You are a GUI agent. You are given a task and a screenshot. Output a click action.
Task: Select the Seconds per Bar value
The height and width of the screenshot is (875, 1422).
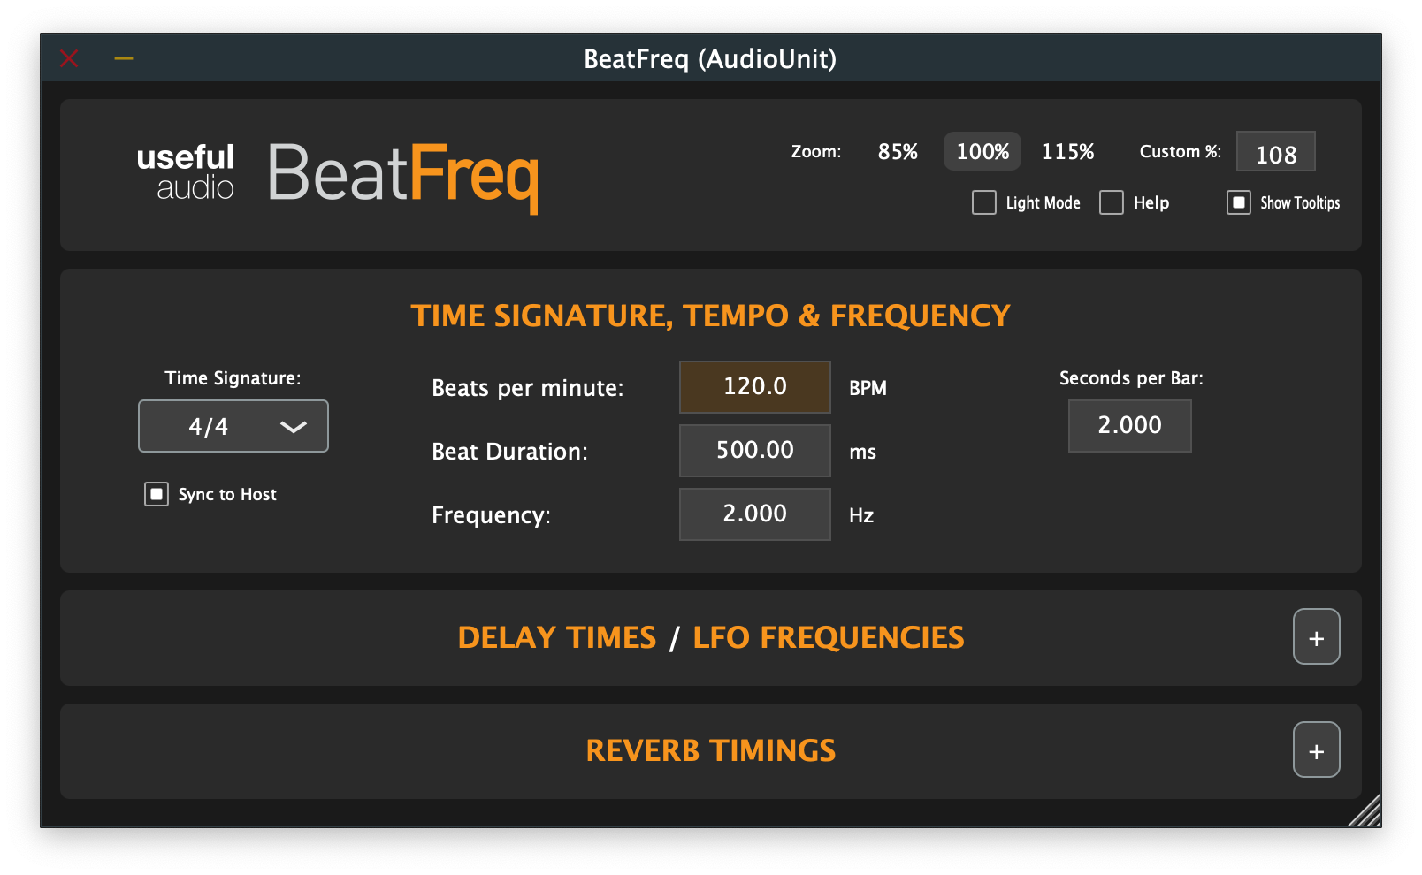(1129, 425)
